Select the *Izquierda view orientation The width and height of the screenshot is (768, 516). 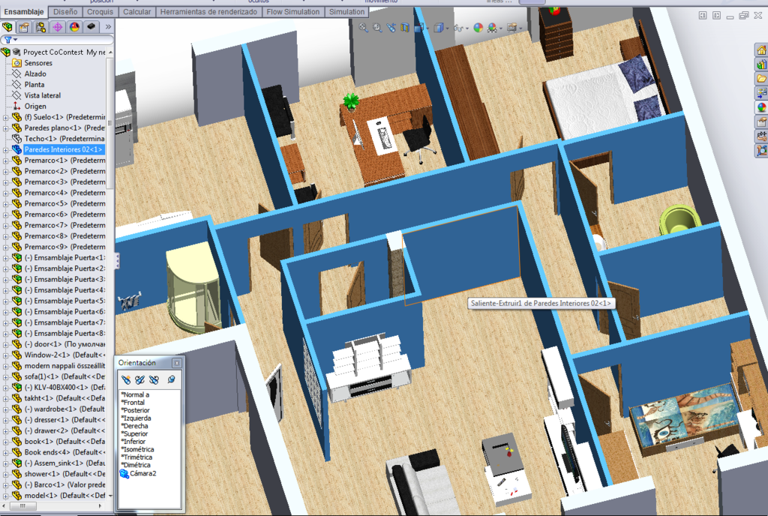(x=136, y=418)
